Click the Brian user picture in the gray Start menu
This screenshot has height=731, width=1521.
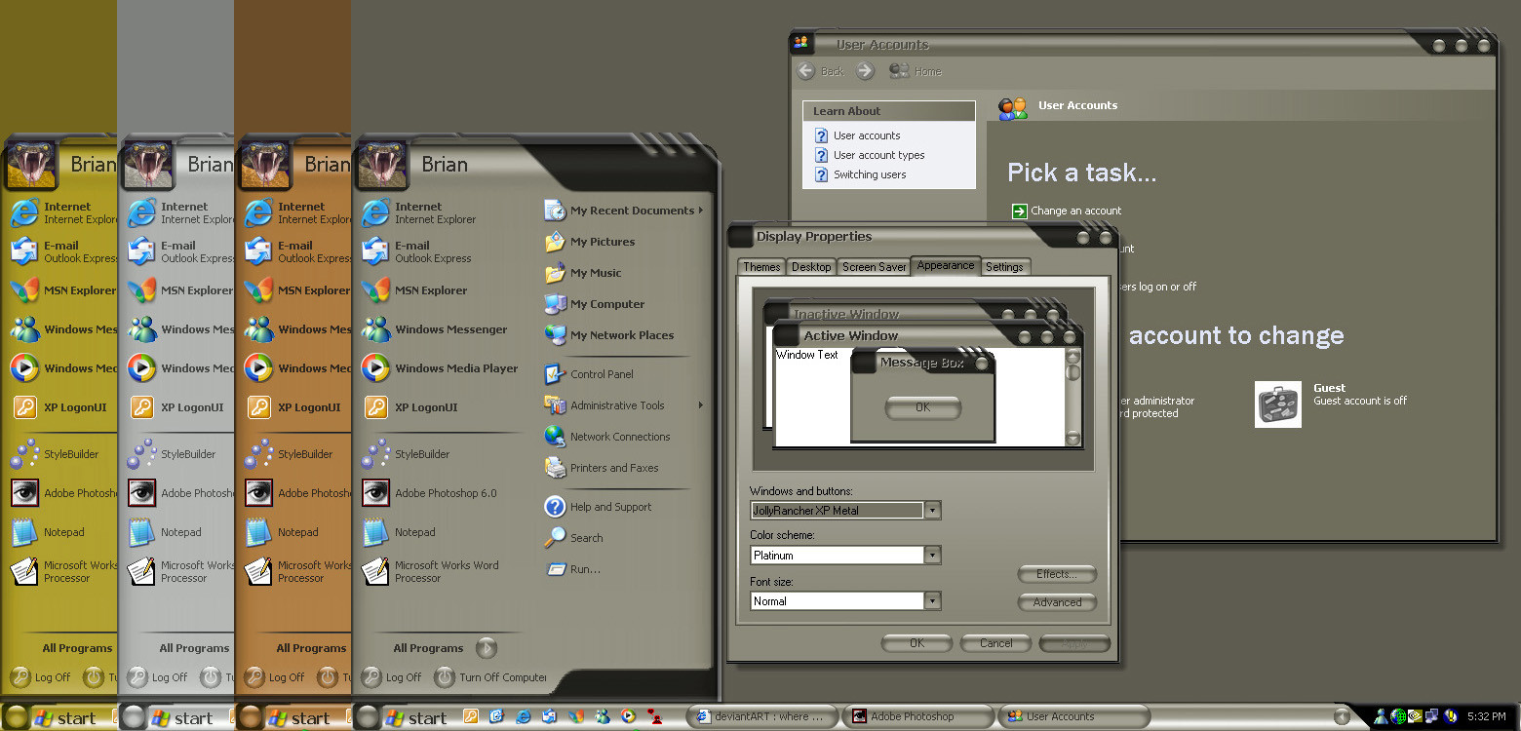click(382, 164)
